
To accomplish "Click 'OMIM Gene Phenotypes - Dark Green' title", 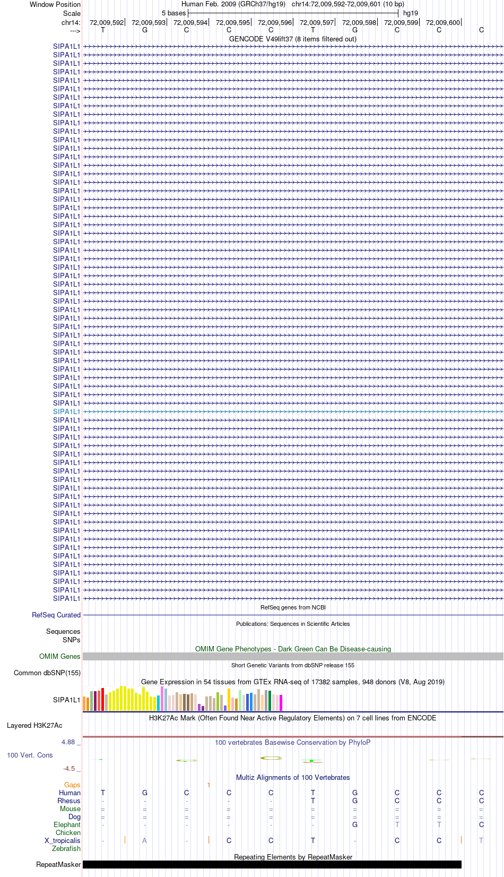I will (x=293, y=649).
